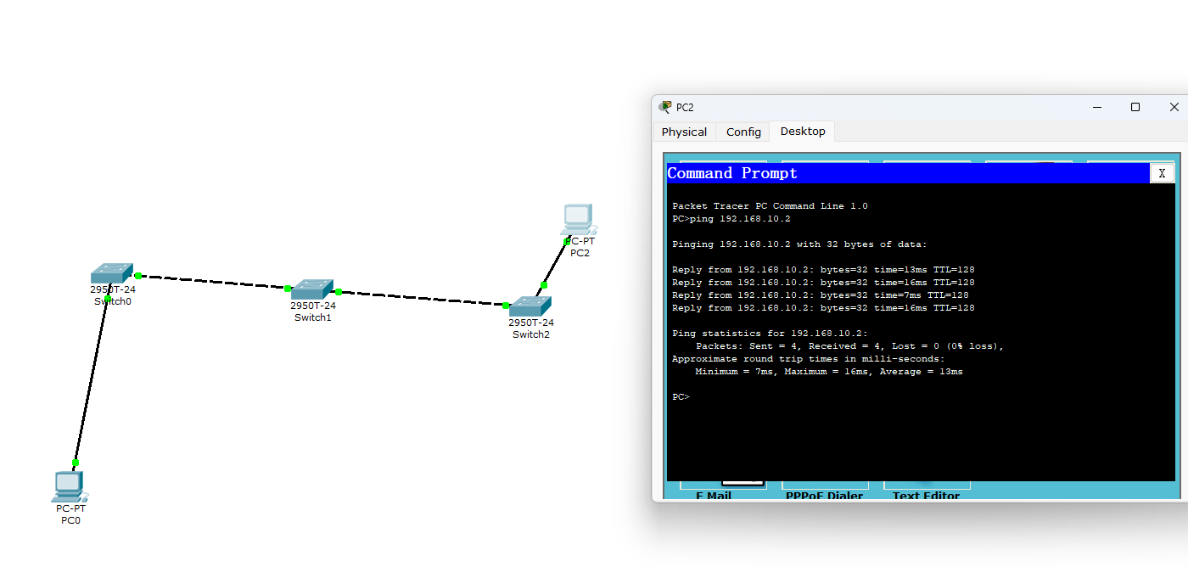
Task: Close the Command Prompt with X button
Action: (x=1162, y=173)
